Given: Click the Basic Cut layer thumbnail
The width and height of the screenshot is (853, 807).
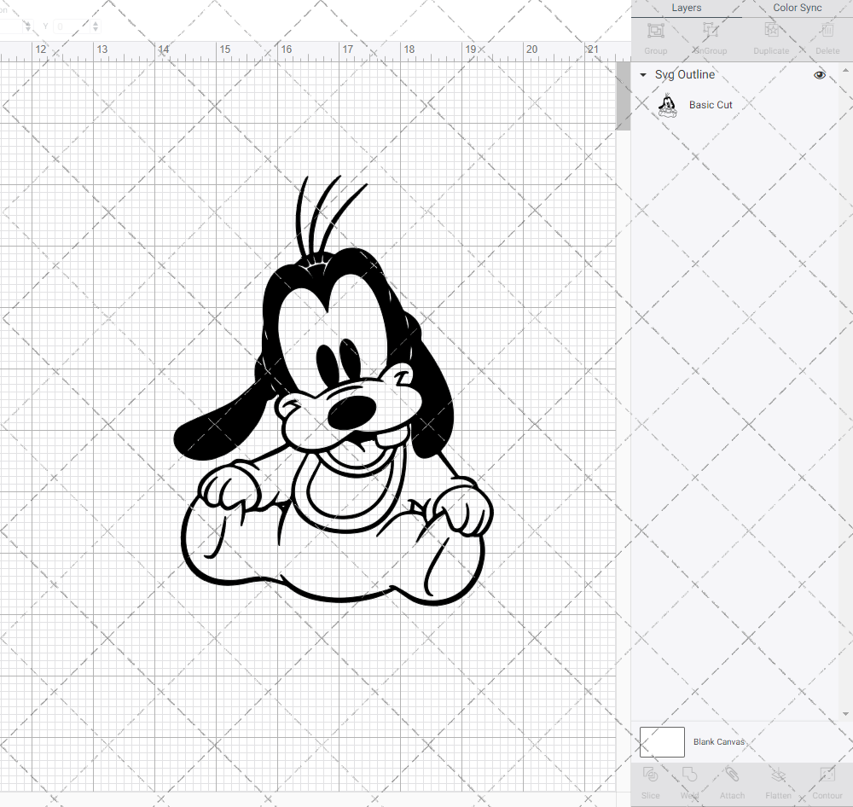Looking at the screenshot, I should (668, 105).
